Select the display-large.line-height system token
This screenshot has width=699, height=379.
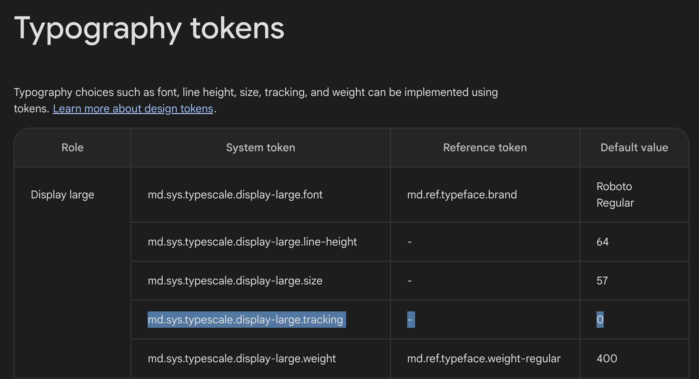pyautogui.click(x=252, y=242)
